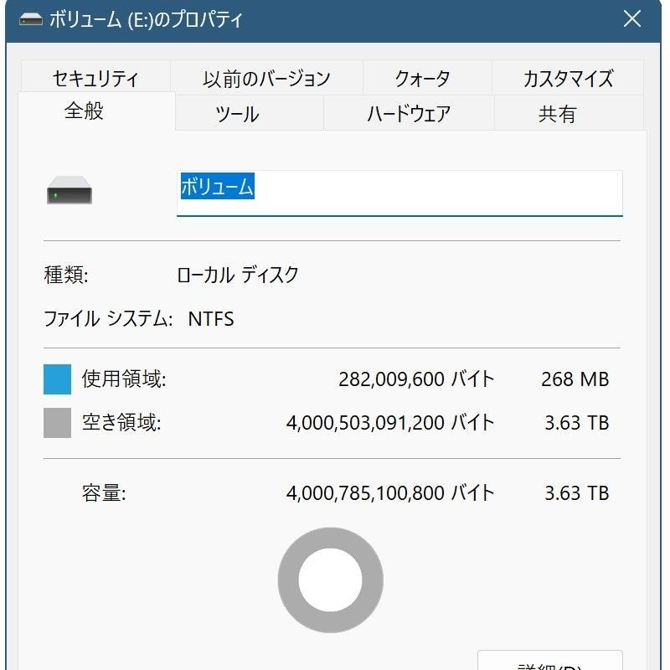Select the カスタマイズ tab
Screen dimensions: 670x670
click(568, 79)
